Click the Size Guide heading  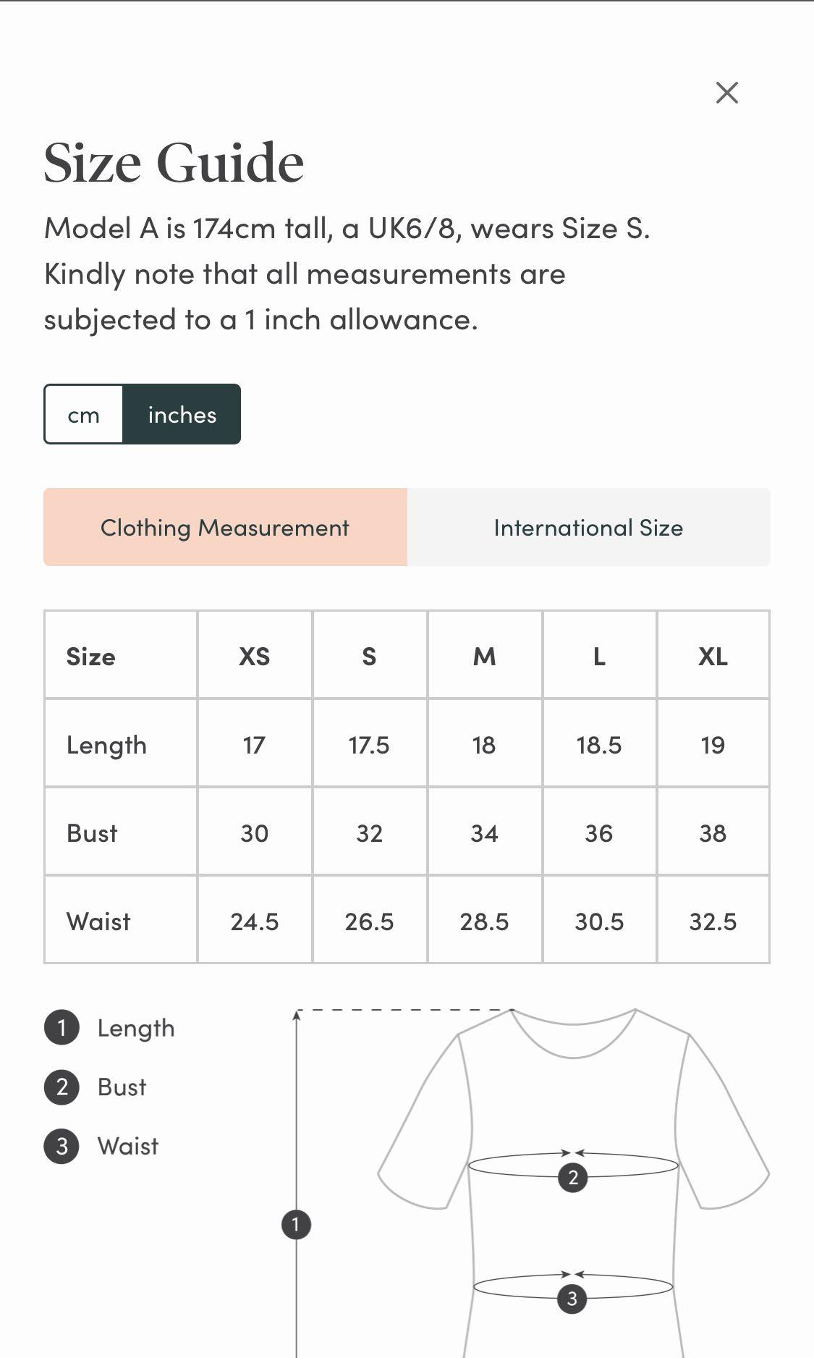(174, 163)
